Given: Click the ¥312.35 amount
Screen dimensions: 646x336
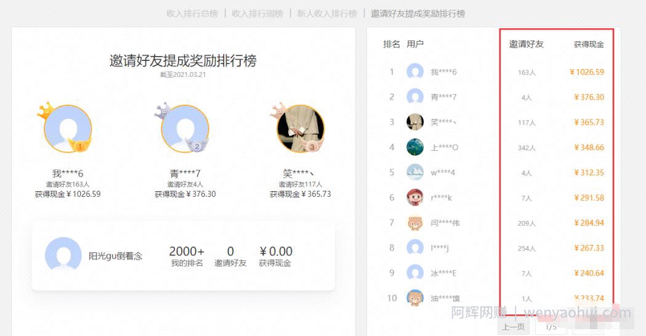Looking at the screenshot, I should pos(589,172).
